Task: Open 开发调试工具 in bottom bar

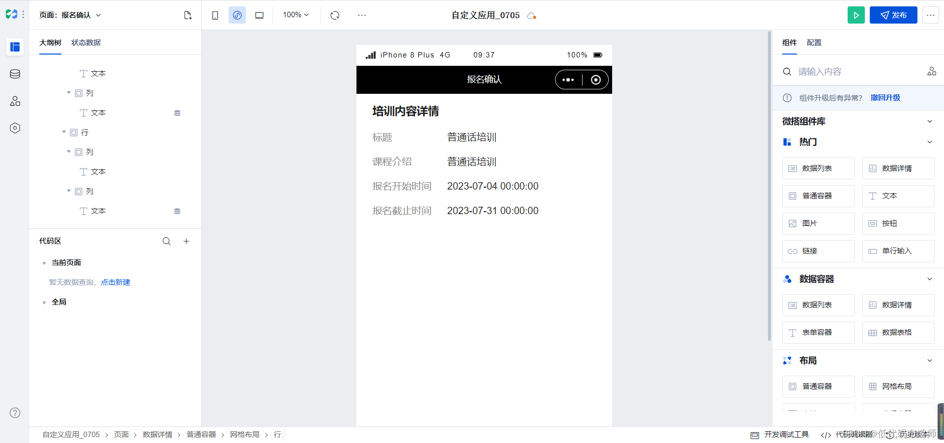Action: (780, 435)
